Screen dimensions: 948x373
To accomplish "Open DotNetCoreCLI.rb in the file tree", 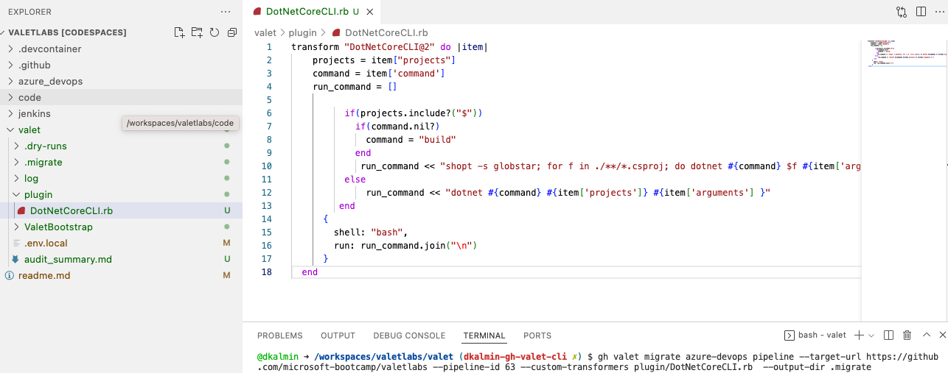I will coord(121,210).
